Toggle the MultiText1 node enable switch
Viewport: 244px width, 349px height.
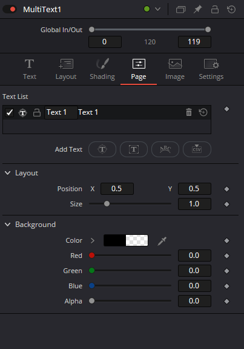pyautogui.click(x=9, y=9)
